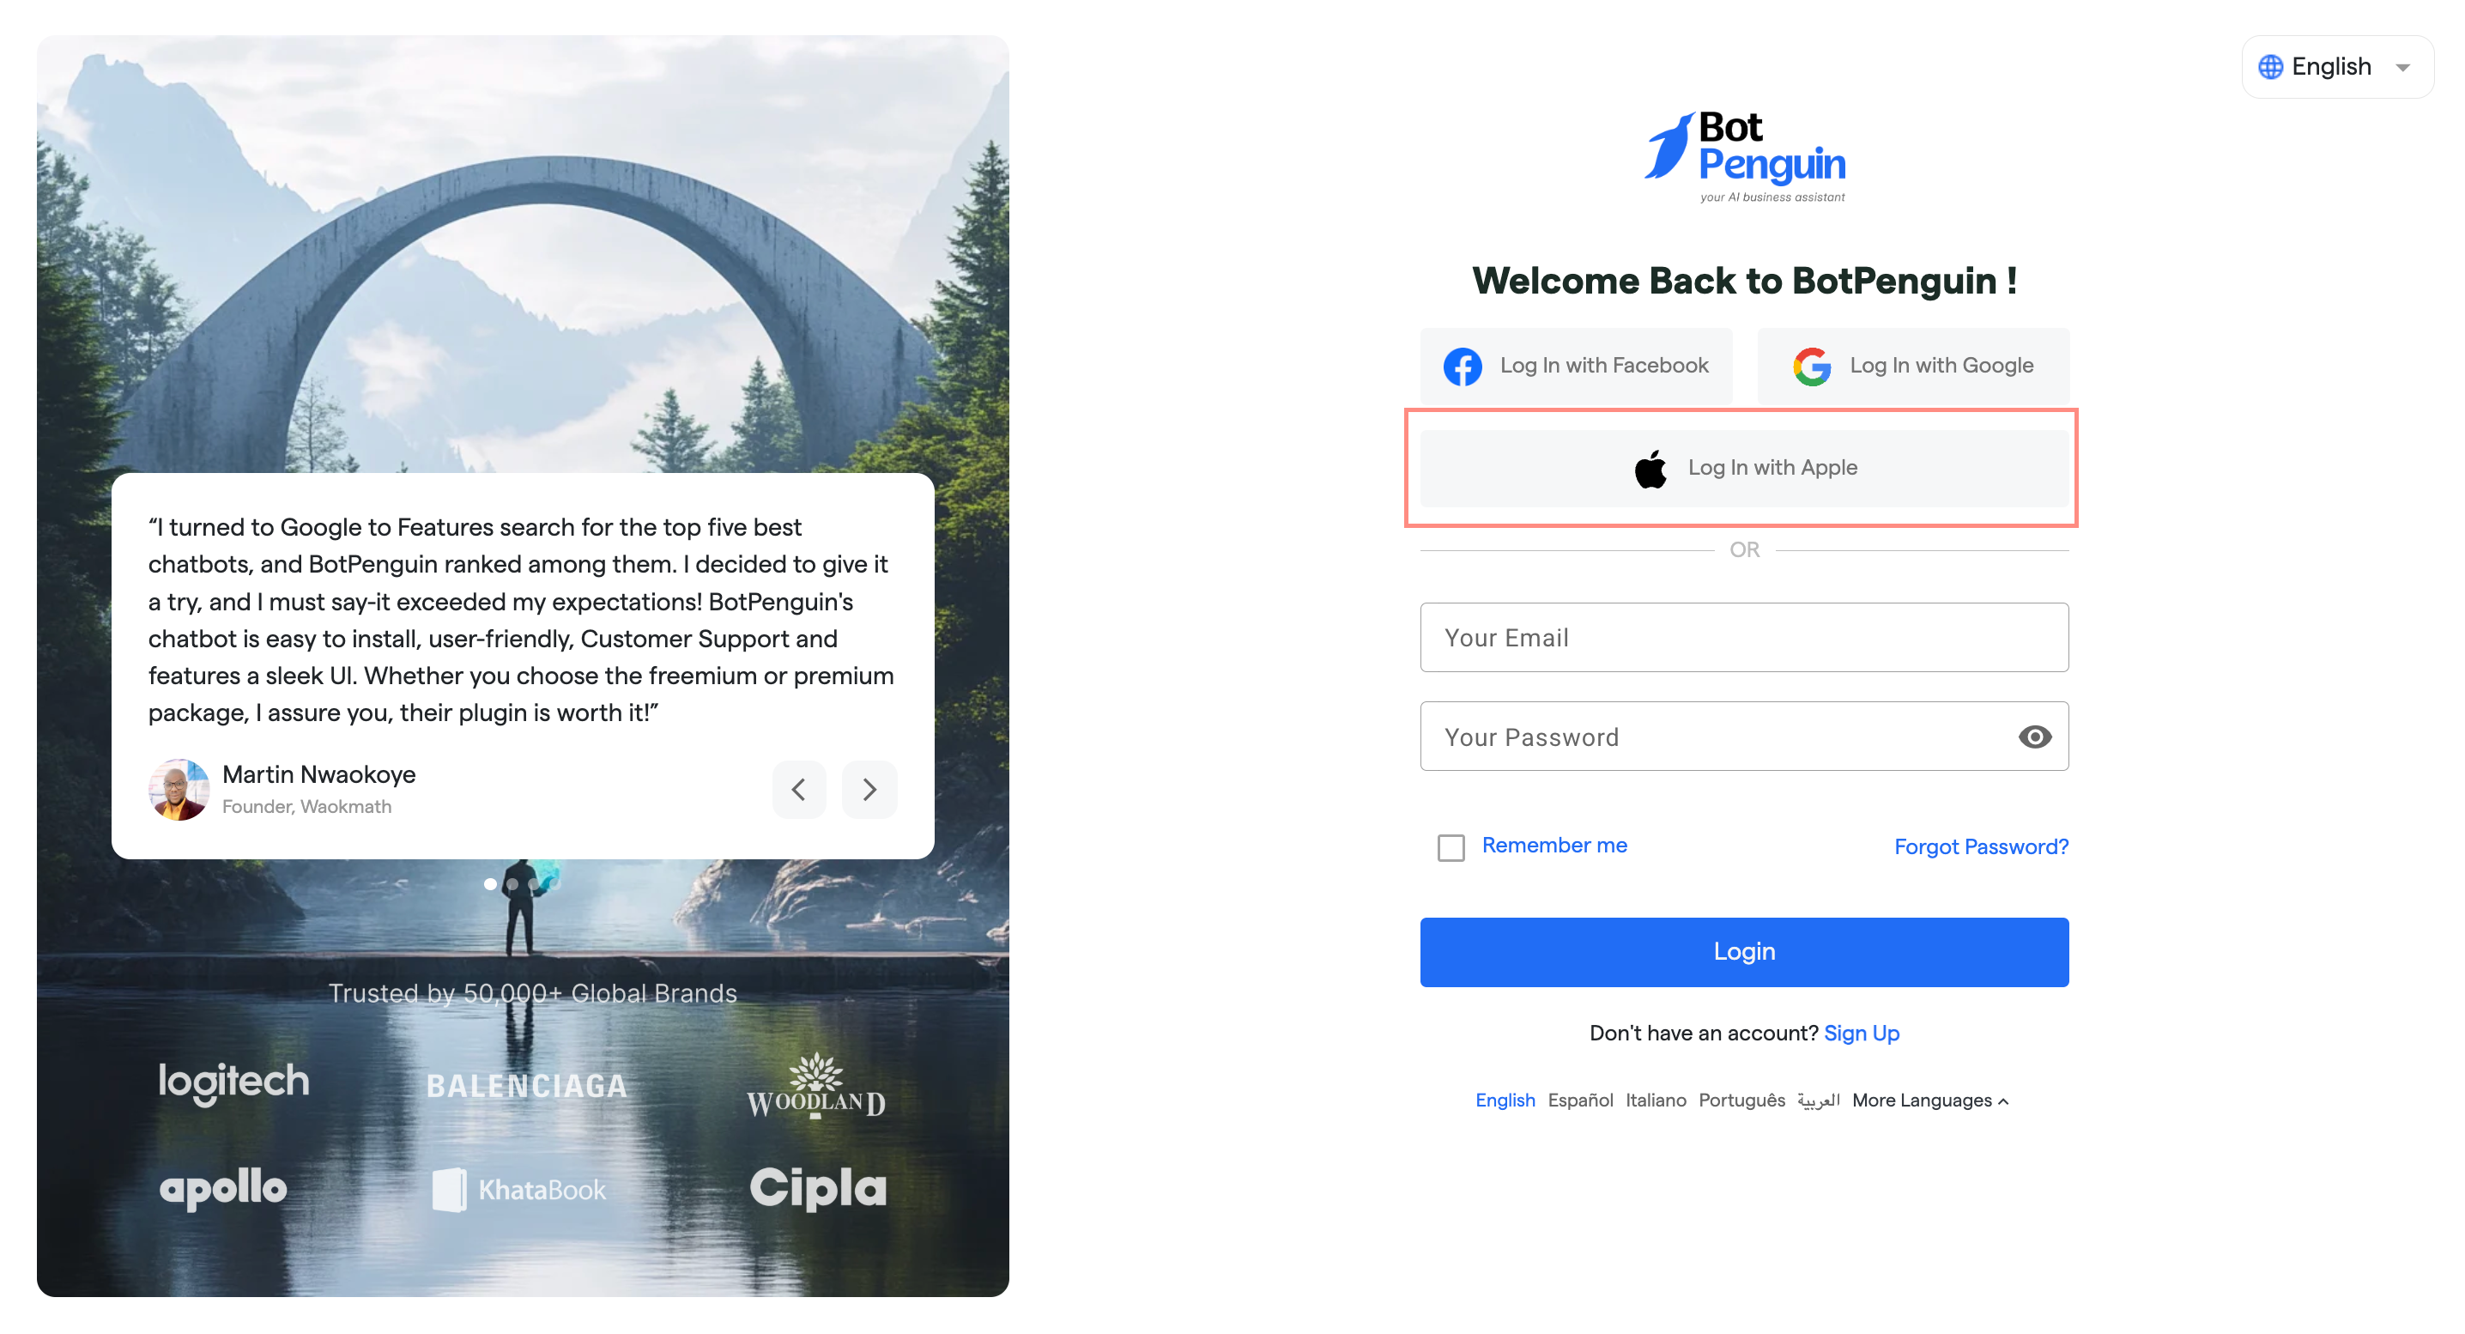The width and height of the screenshot is (2465, 1334).
Task: Click the blue Login button
Action: 1743,952
